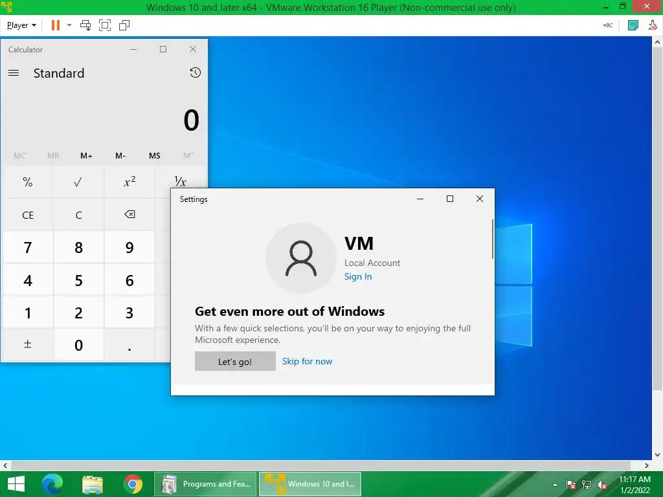Click the 5 key in Calculator
This screenshot has height=497, width=663.
[x=78, y=280]
